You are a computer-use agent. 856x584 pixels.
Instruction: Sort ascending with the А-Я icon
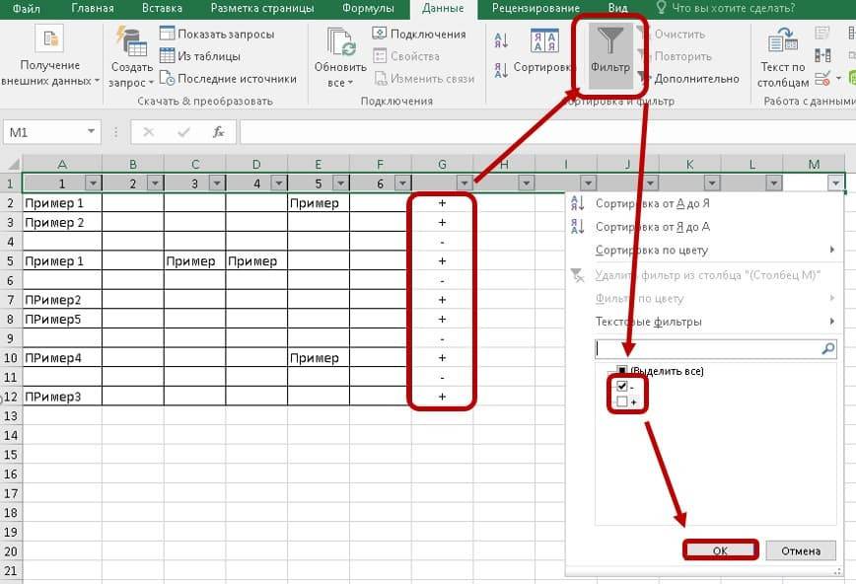[x=501, y=40]
